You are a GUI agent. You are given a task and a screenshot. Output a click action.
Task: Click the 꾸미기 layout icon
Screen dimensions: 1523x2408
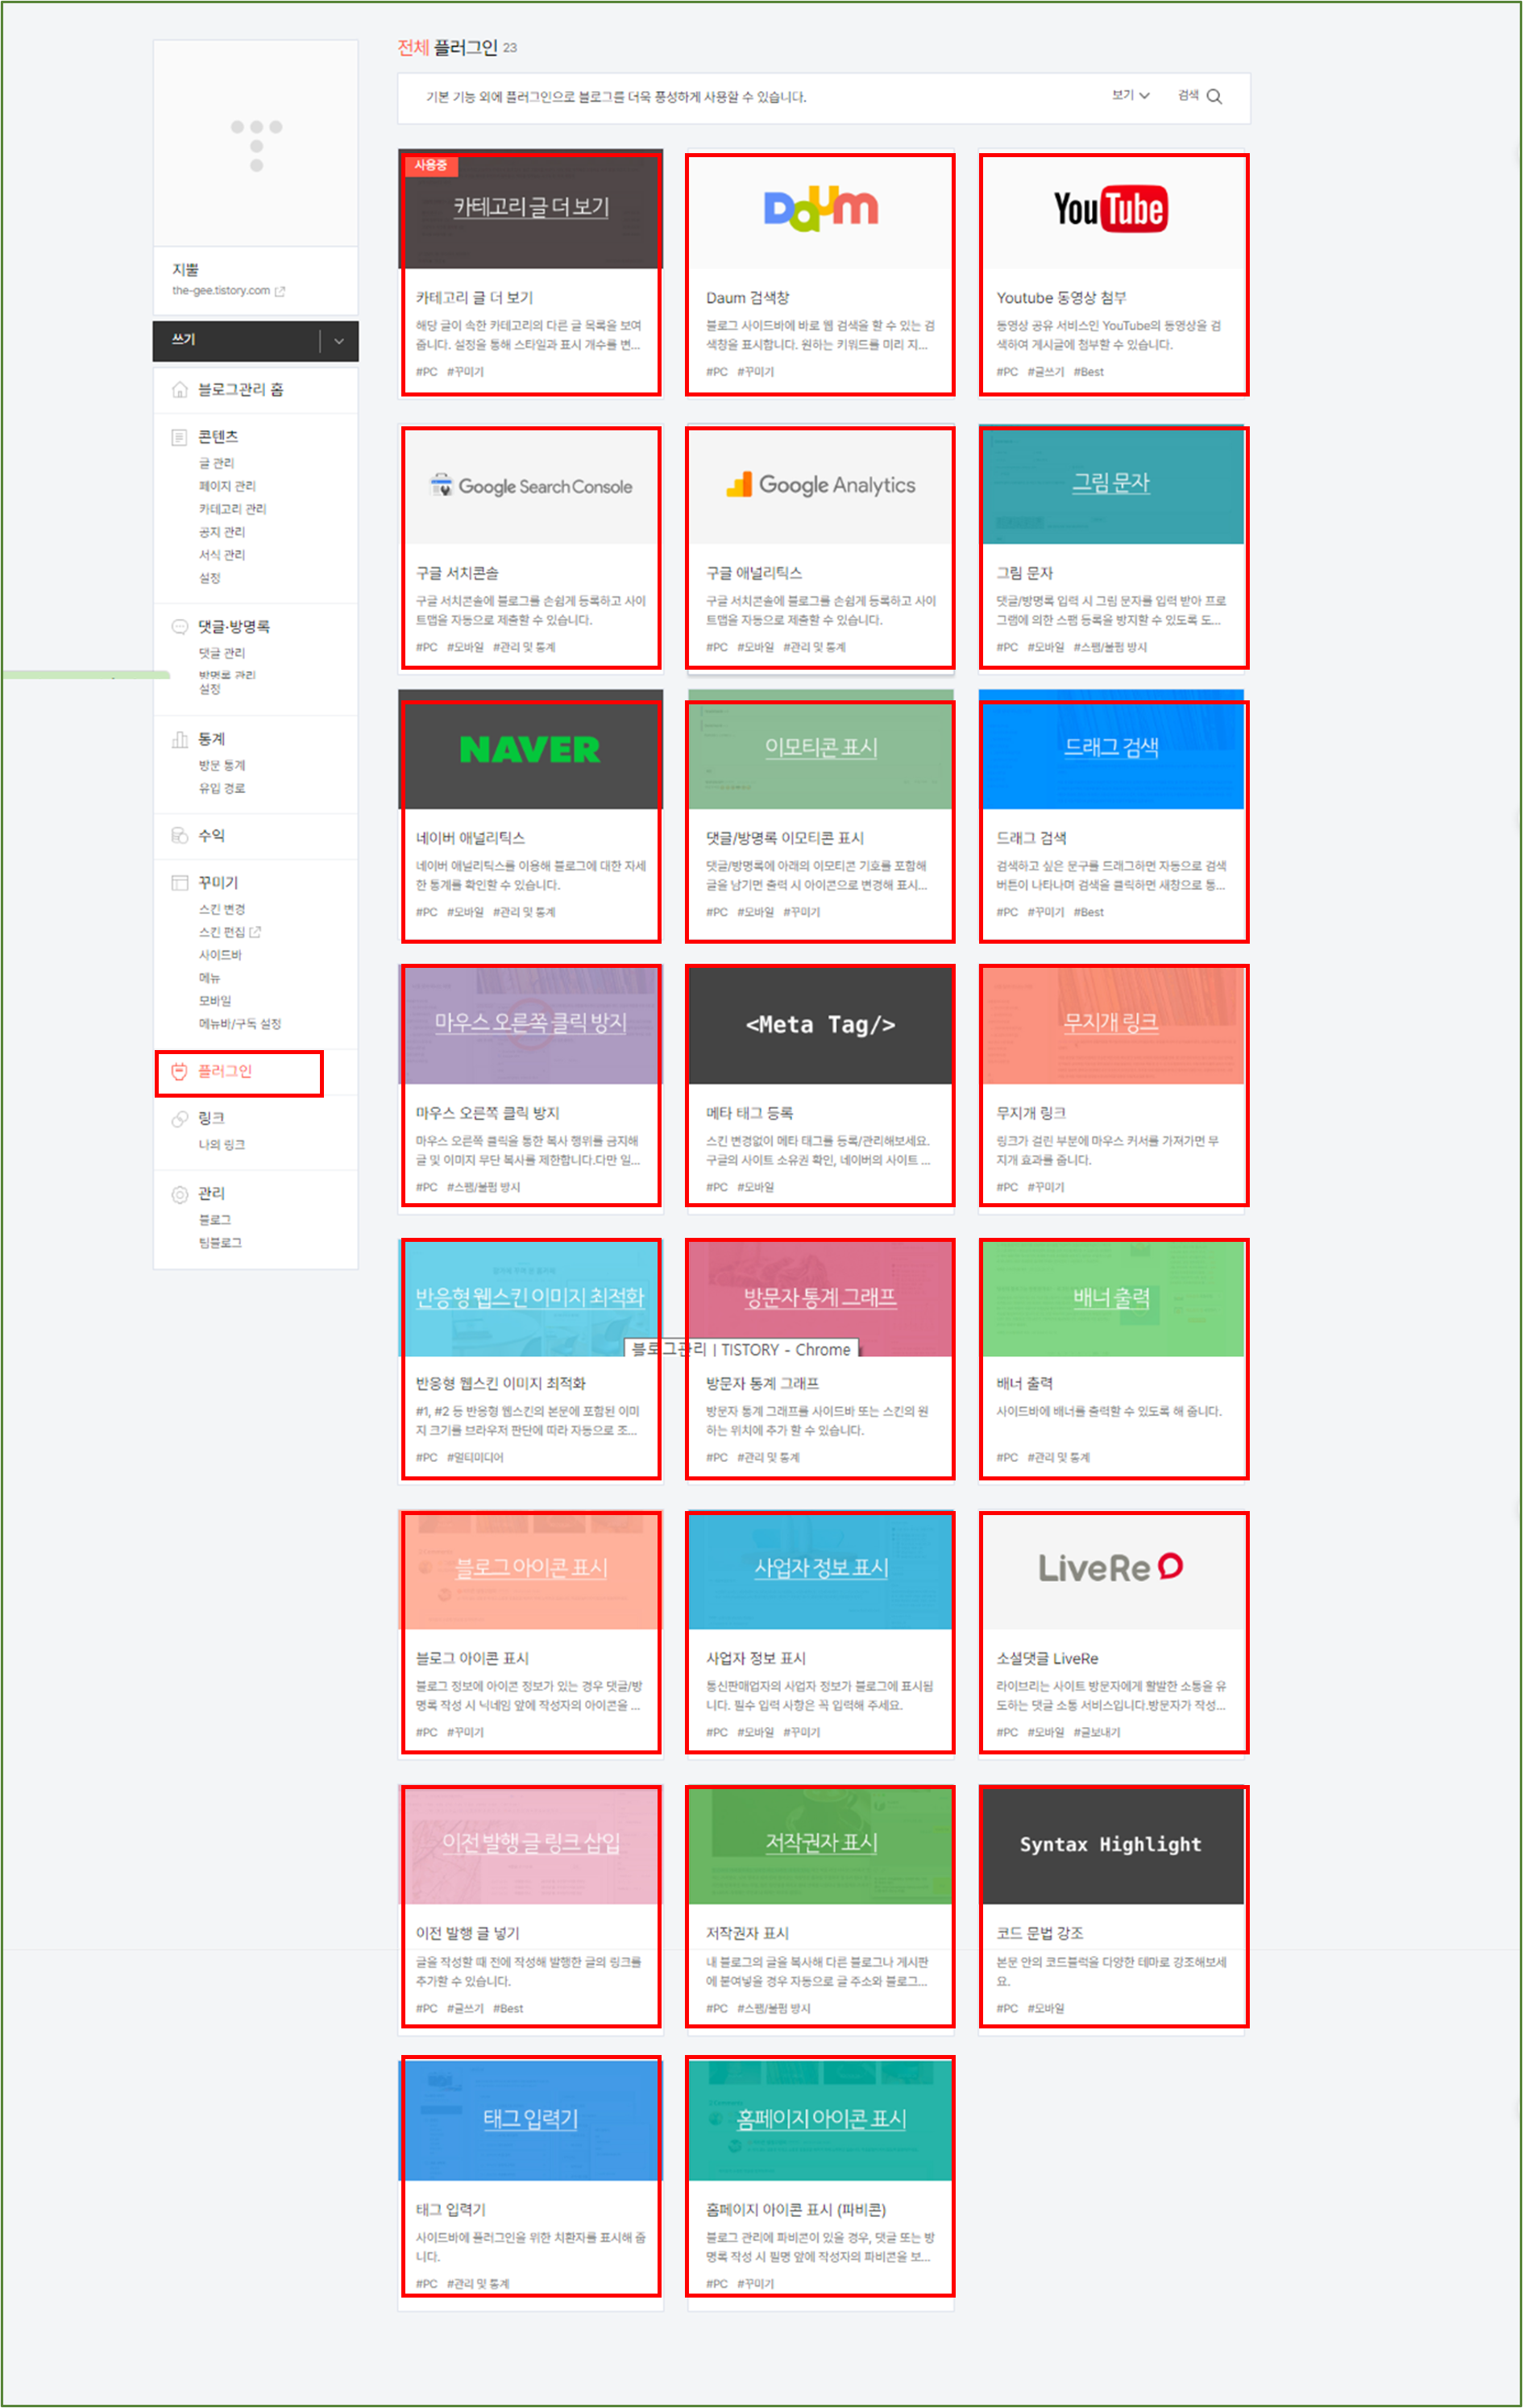(x=180, y=883)
